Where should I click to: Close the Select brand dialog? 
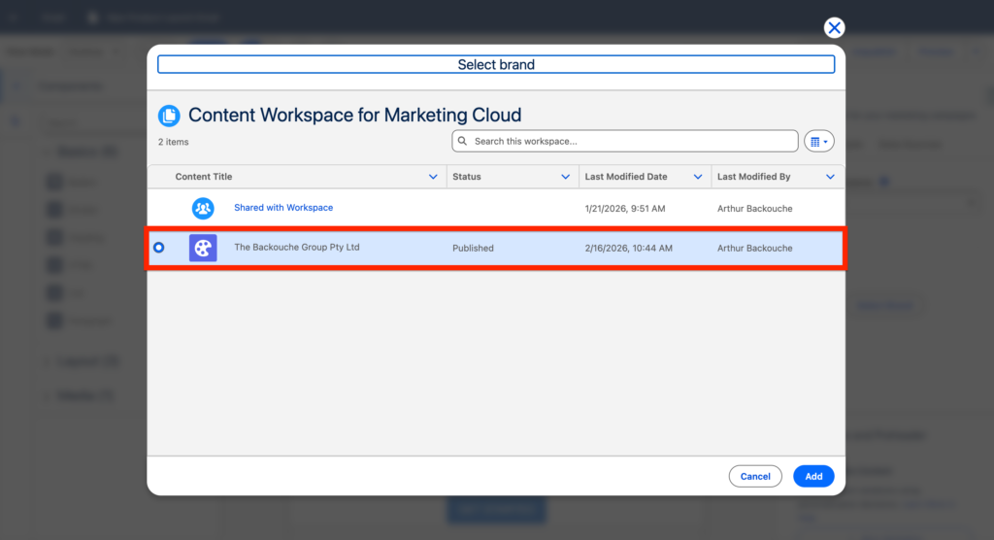[x=834, y=28]
